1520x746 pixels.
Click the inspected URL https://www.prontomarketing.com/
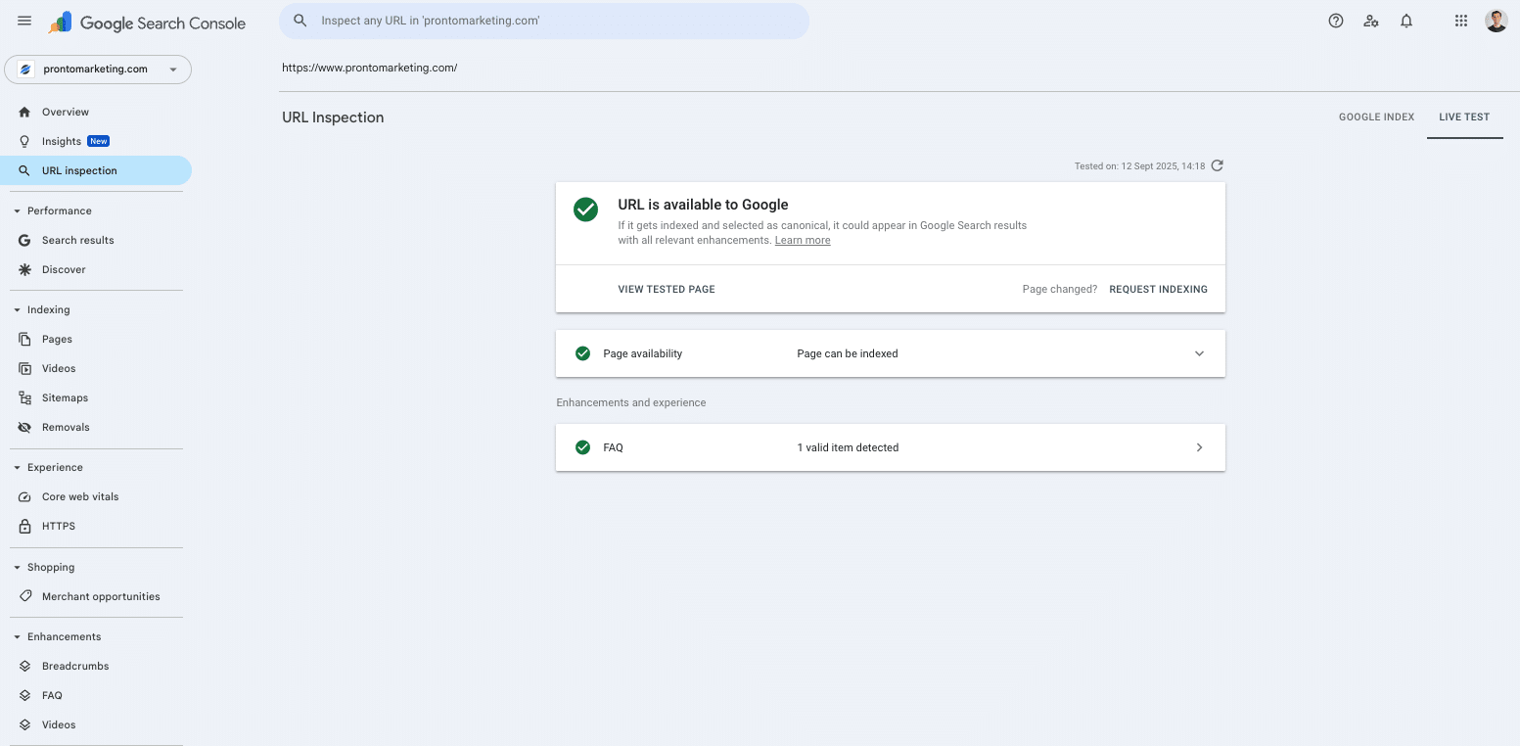coord(370,68)
